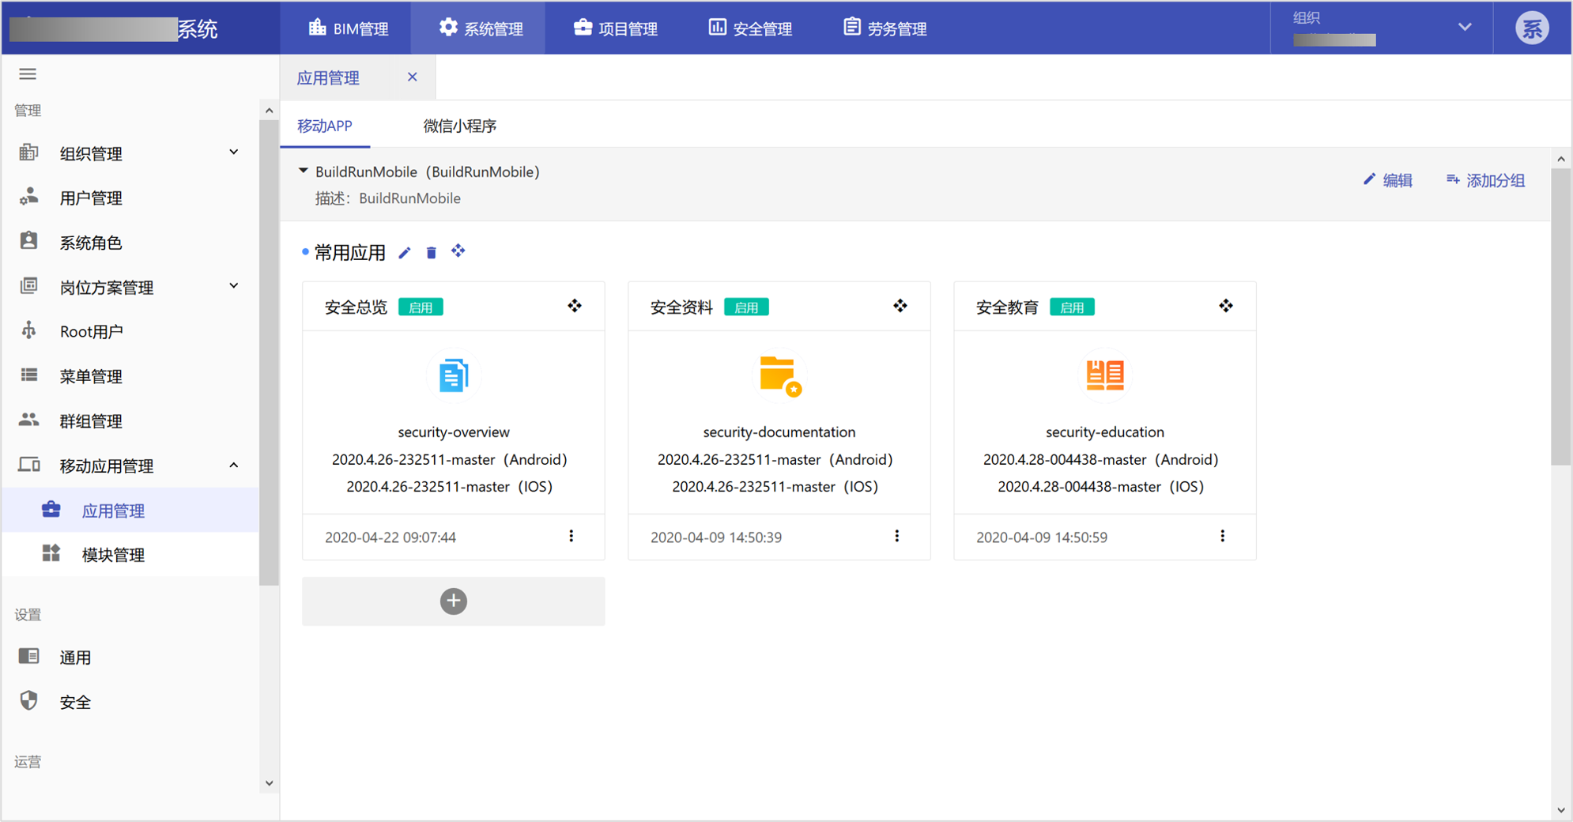Viewport: 1573px width, 822px height.
Task: Open more options on 安全总览 card
Action: pos(571,537)
